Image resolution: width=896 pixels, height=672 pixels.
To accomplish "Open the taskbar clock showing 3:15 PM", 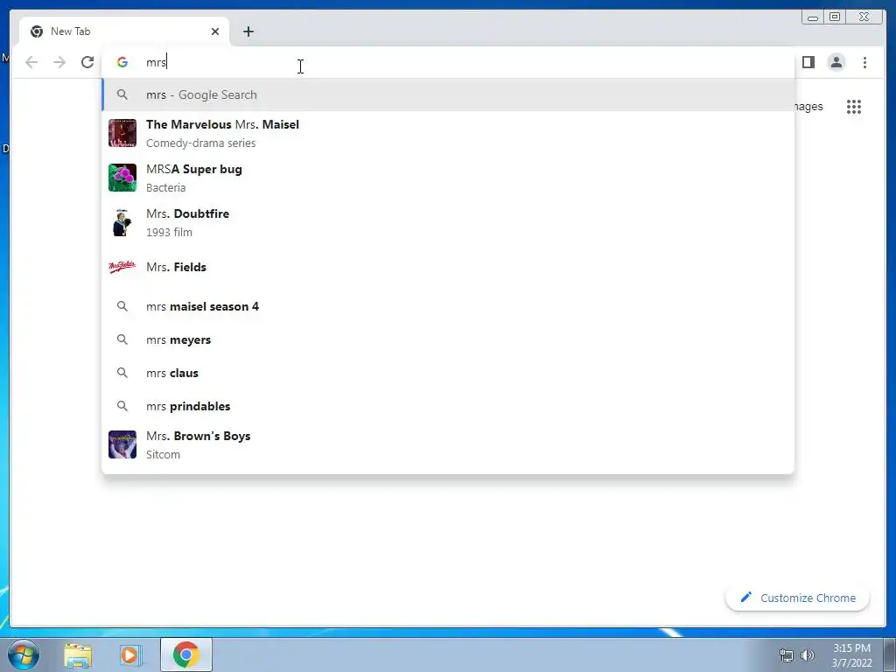I will 851,655.
